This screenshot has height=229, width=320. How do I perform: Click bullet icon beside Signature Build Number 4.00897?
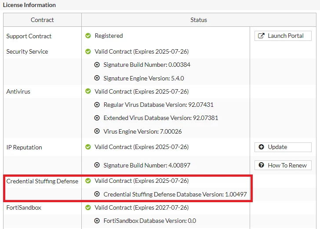click(x=97, y=165)
